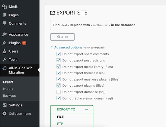Click the Advanced options link
This screenshot has height=127, width=166.
(x=68, y=48)
